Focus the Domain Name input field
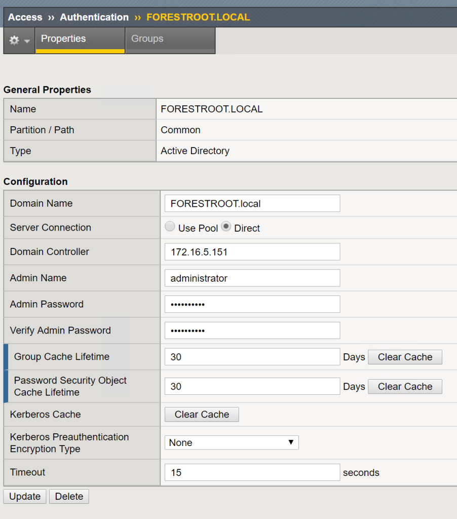The height and width of the screenshot is (519, 457). [x=252, y=203]
